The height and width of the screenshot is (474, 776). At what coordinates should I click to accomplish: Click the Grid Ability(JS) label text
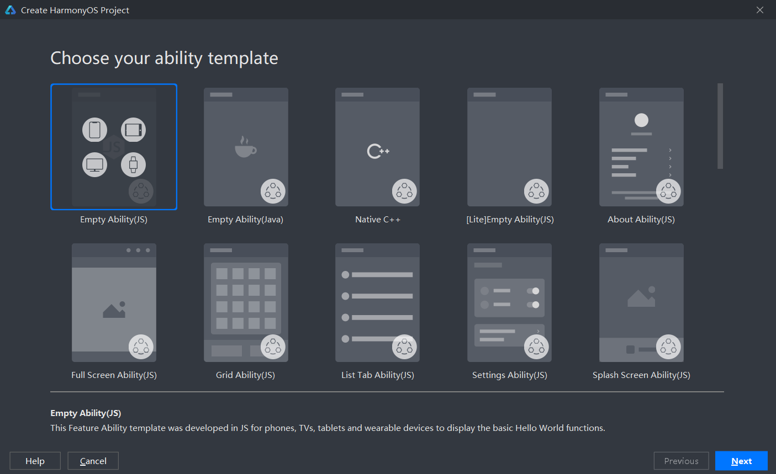245,375
